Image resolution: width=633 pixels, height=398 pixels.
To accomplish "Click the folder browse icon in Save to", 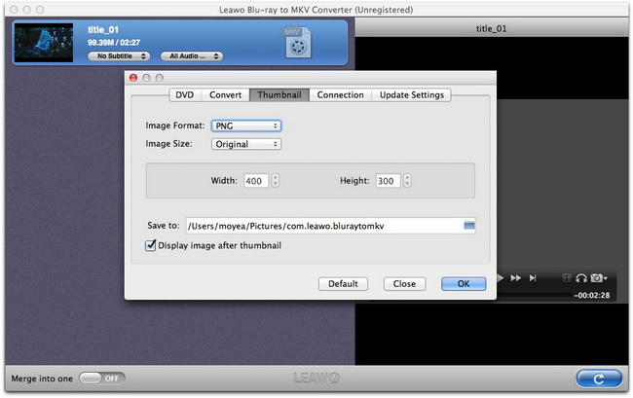I will (469, 225).
